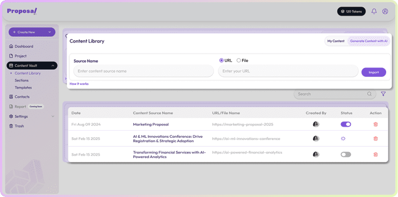
Task: Open Sections sub-item
Action: [22, 80]
